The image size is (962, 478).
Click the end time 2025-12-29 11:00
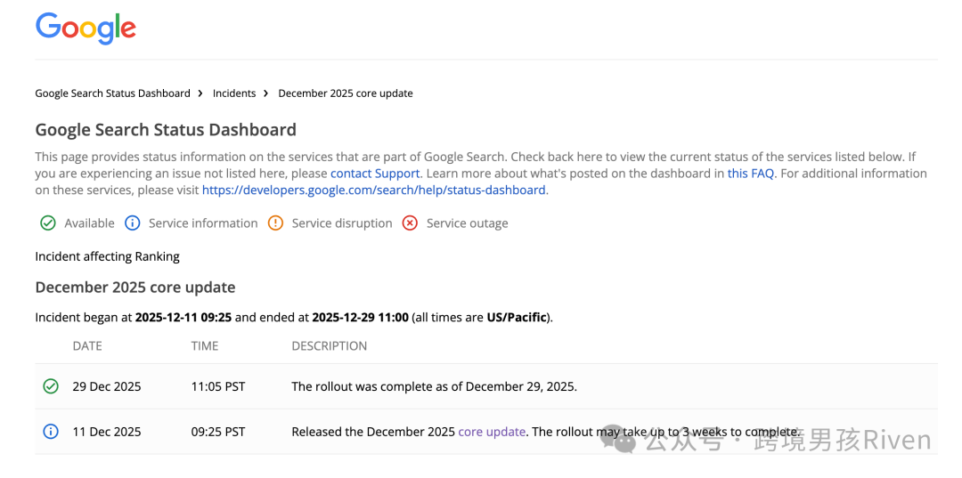point(360,318)
